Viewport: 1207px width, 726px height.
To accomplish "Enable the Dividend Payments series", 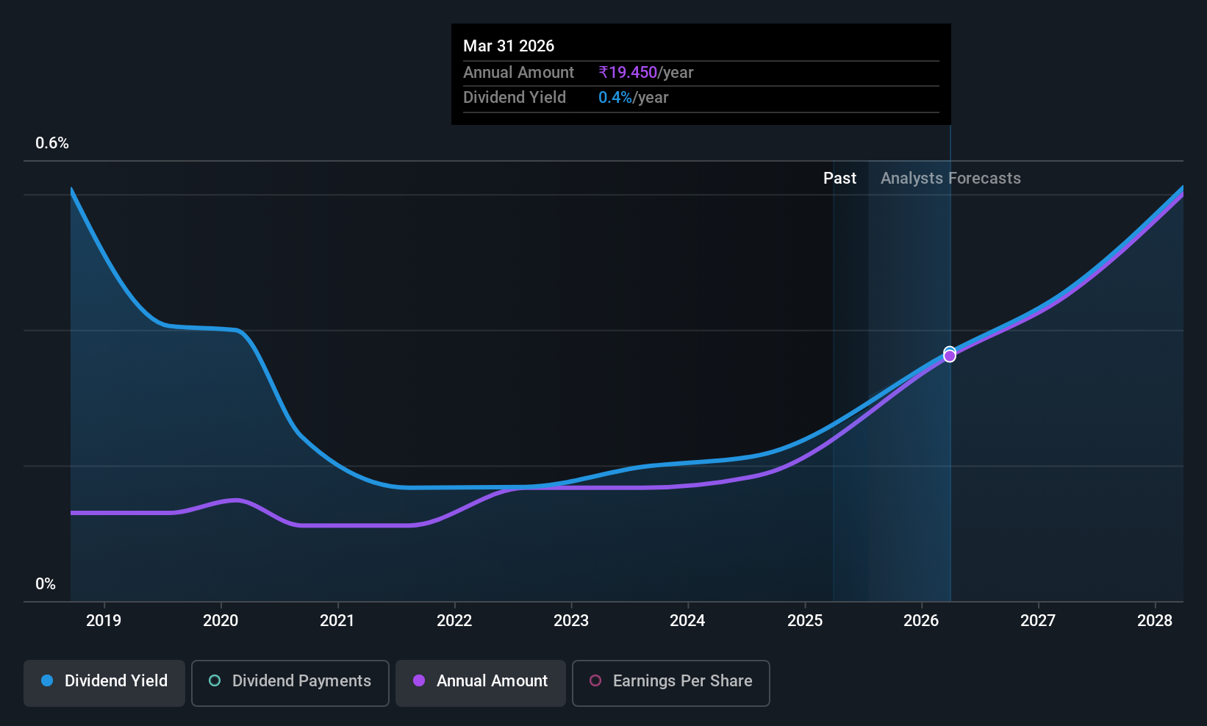I will pyautogui.click(x=290, y=683).
